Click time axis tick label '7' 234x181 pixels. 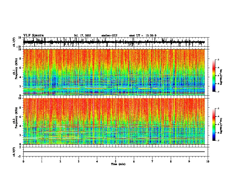point(152,161)
